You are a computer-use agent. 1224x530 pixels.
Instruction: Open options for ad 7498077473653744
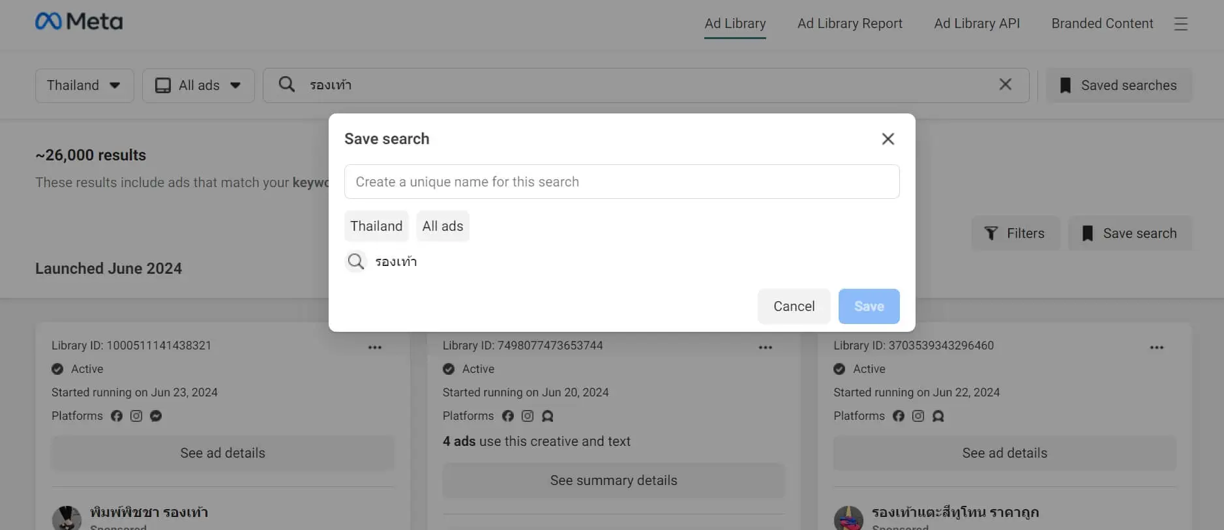[766, 347]
